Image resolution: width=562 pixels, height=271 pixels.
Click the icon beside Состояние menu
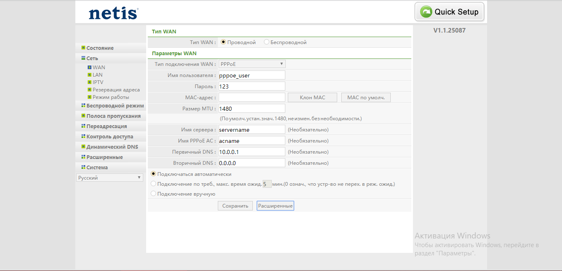[x=83, y=48]
